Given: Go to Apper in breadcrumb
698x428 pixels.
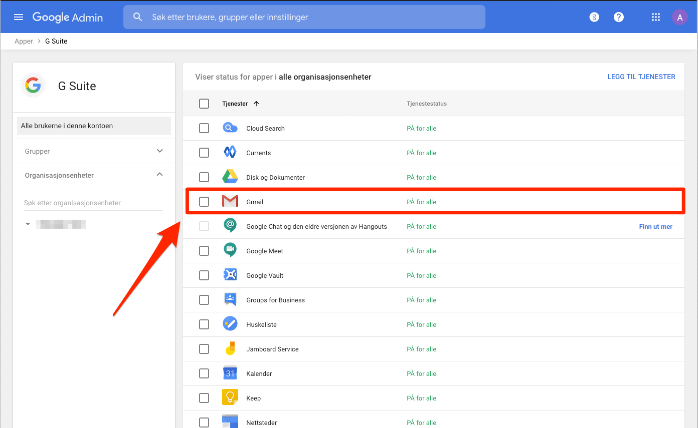Looking at the screenshot, I should pos(24,41).
